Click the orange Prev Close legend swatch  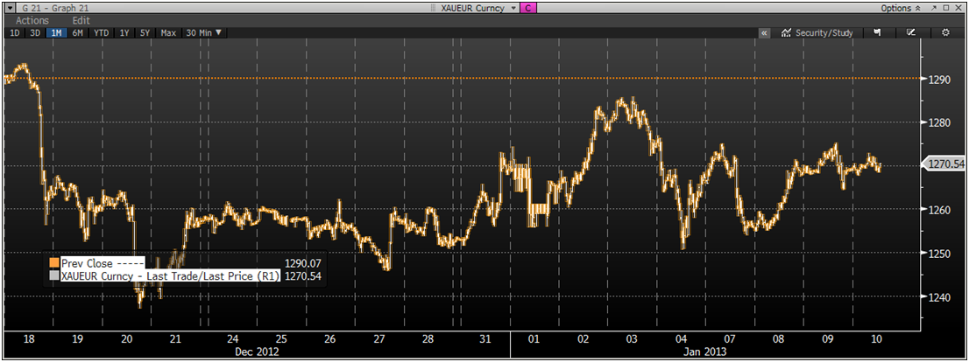pos(54,263)
